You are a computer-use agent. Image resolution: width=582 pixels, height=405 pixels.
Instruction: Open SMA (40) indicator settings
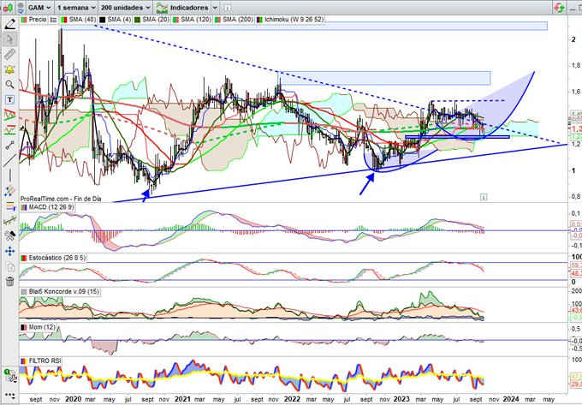coord(82,20)
